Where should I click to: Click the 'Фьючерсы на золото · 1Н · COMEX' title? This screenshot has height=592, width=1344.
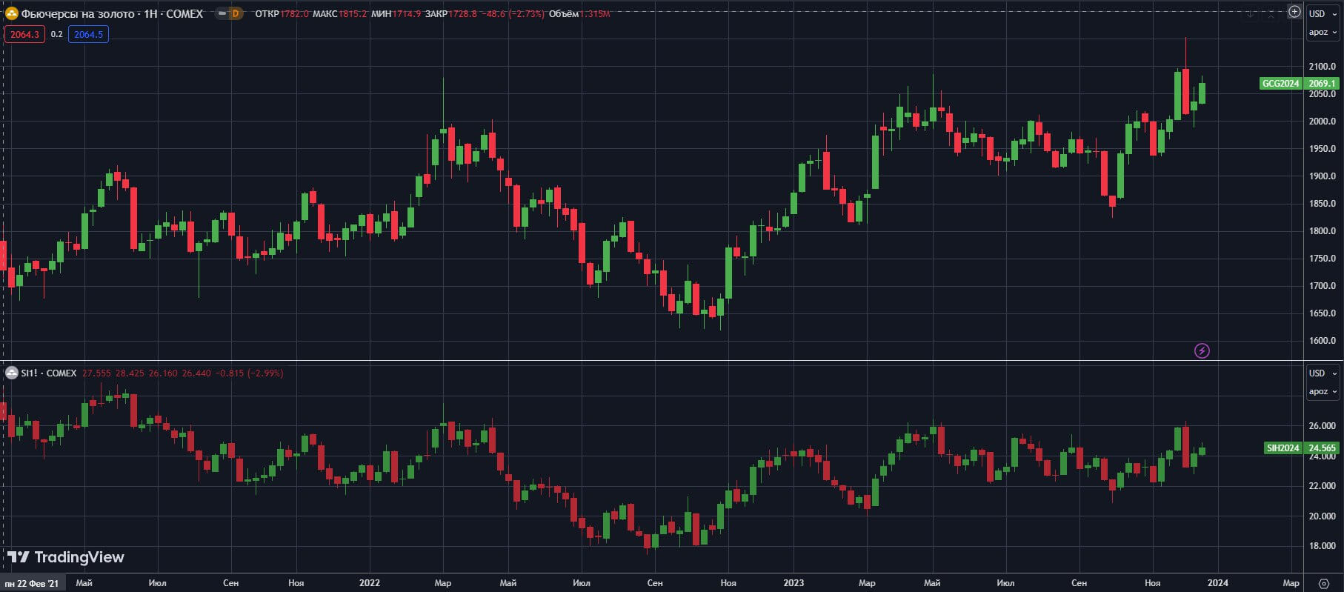pyautogui.click(x=112, y=13)
